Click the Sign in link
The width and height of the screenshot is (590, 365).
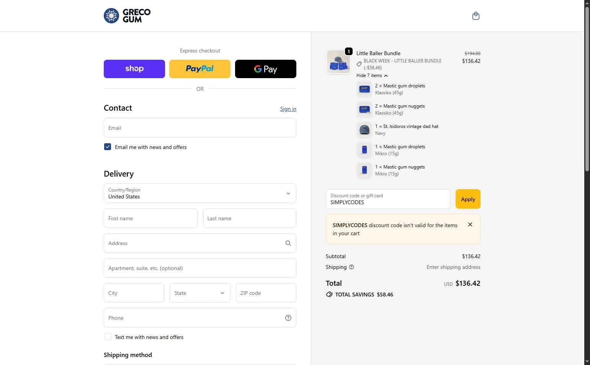[x=288, y=109]
